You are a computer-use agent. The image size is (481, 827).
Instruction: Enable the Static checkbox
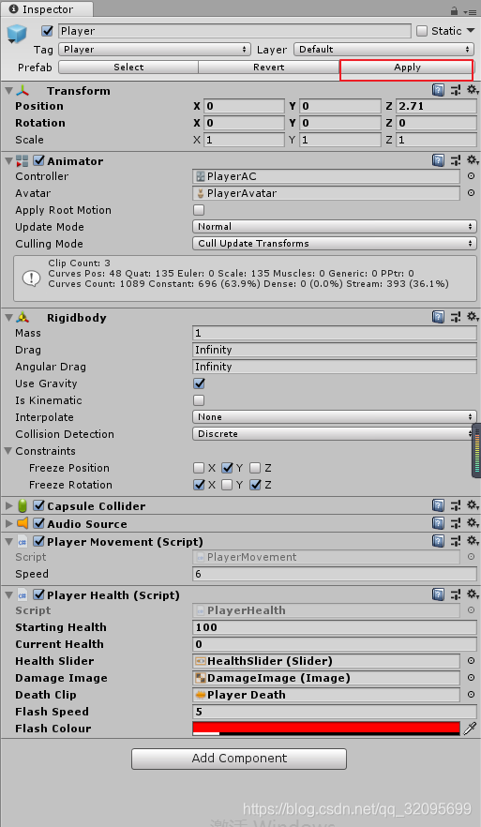421,31
